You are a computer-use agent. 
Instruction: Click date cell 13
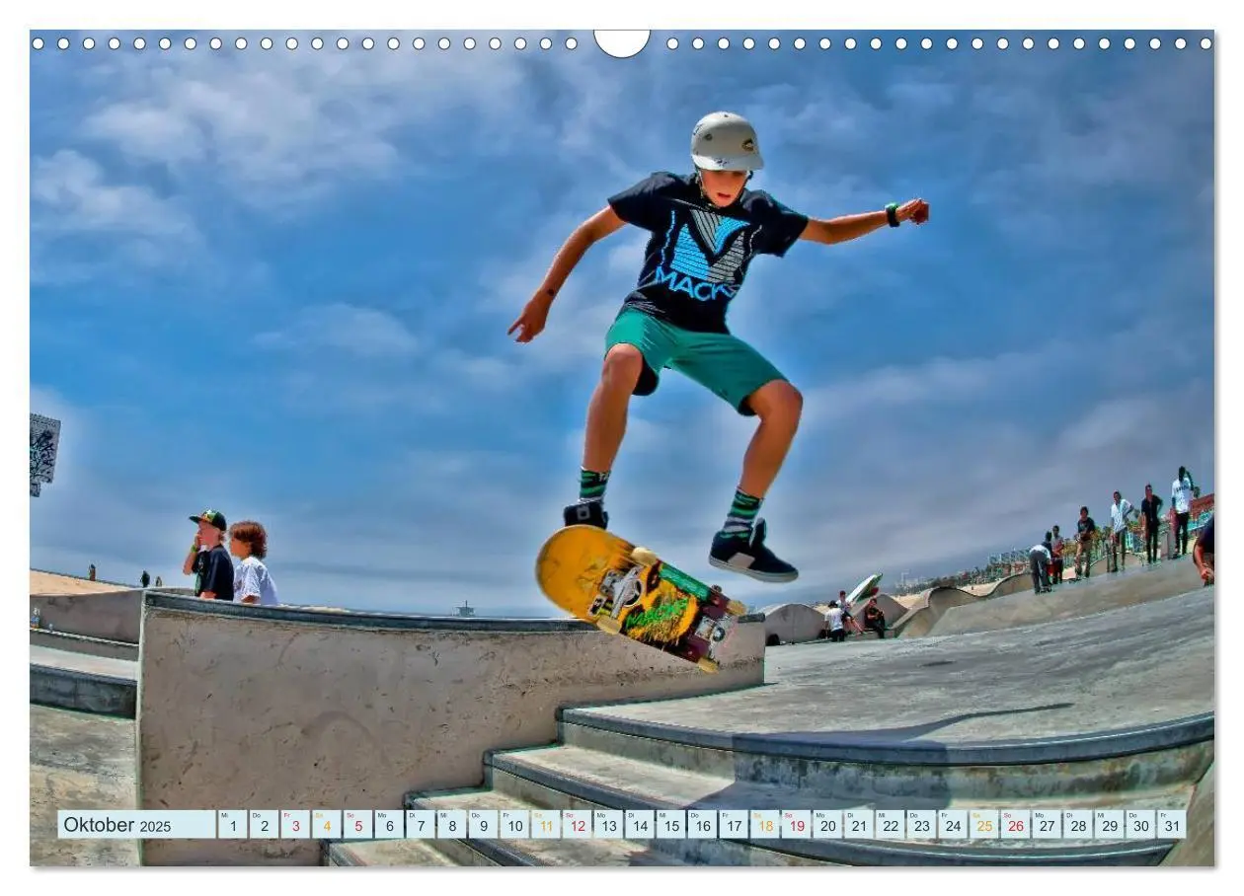pos(608,825)
